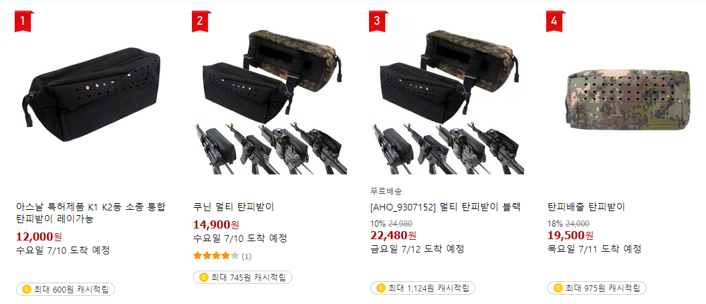
Task: Open the black shell-catcher bag product image
Action: (92, 94)
